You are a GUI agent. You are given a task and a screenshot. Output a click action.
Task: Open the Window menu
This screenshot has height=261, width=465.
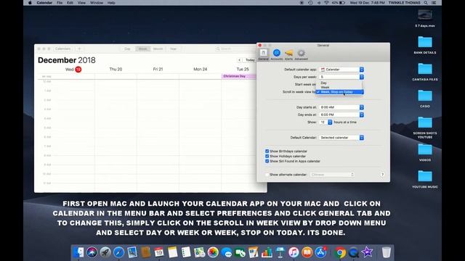[x=97, y=3]
